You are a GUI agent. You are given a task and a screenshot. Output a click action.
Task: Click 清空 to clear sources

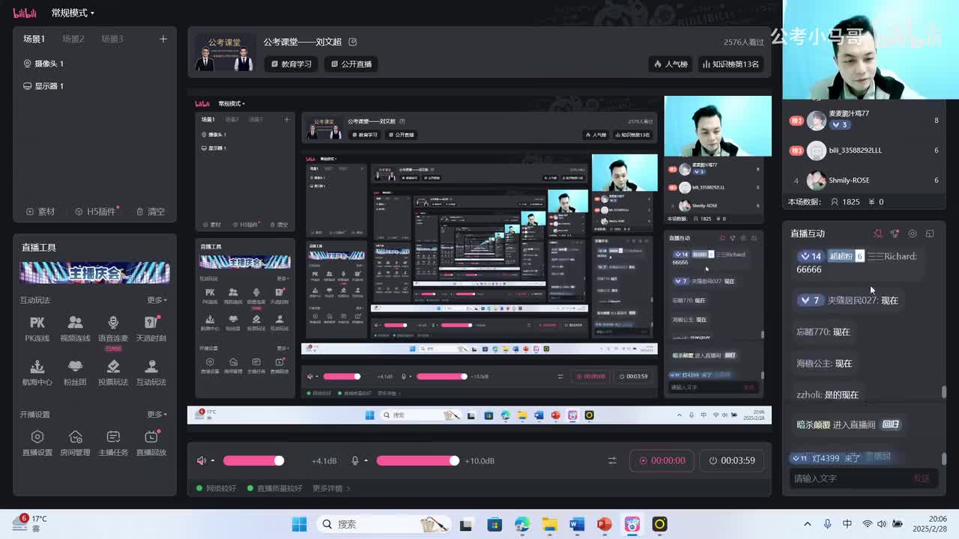[x=151, y=212]
